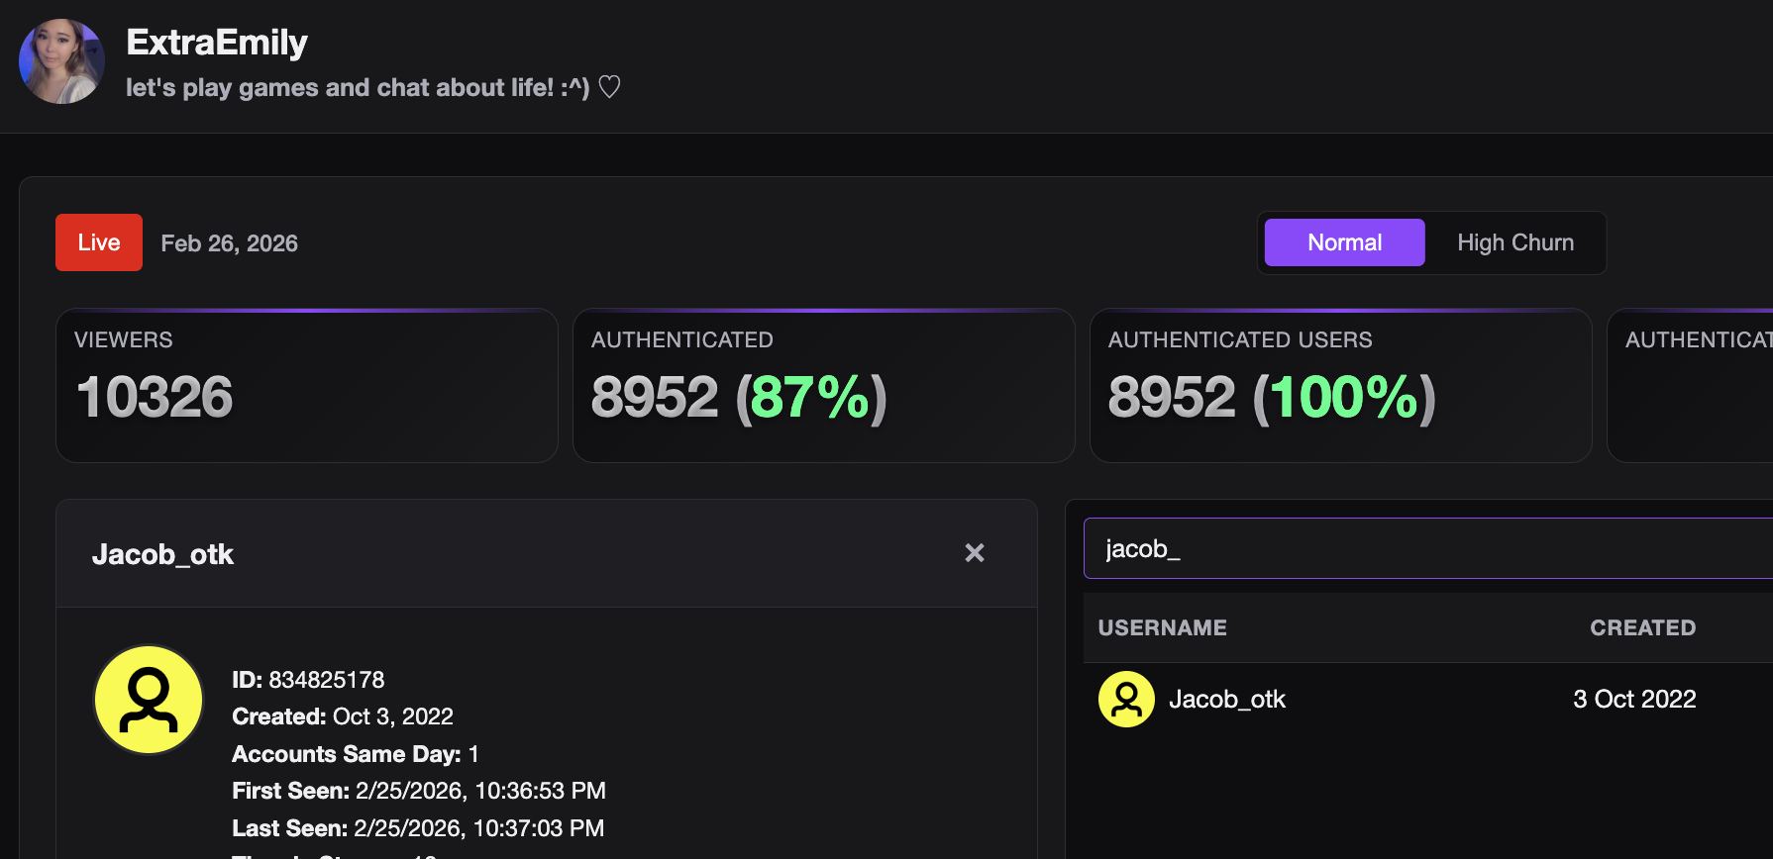Viewport: 1773px width, 859px height.
Task: Click the Created: Oct 3, 2022 line
Action: (343, 716)
